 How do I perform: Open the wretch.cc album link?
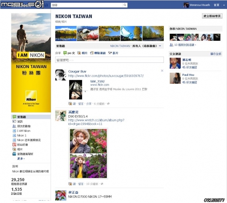point(96,122)
